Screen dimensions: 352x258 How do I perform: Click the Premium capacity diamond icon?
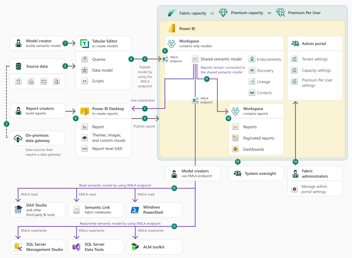click(223, 13)
